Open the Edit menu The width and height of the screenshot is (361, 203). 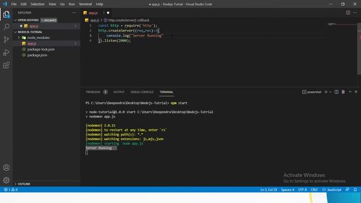(24, 4)
